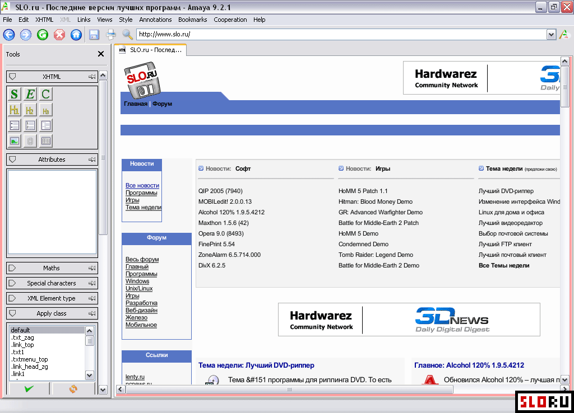Viewport: 574px width, 413px height.
Task: Open the URL history dropdown
Action: 552,35
